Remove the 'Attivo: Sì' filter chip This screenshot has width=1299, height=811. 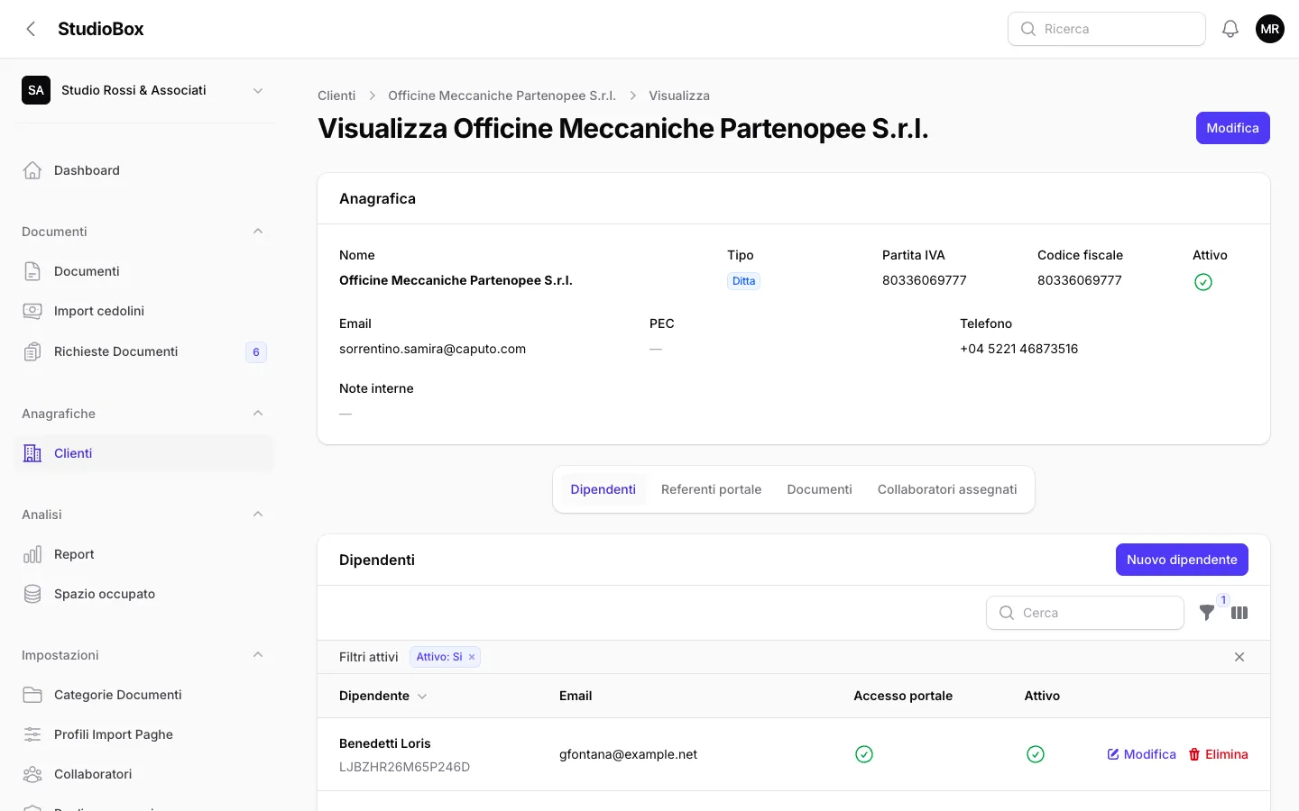472,657
